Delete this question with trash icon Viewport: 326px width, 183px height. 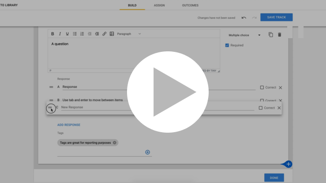click(280, 35)
